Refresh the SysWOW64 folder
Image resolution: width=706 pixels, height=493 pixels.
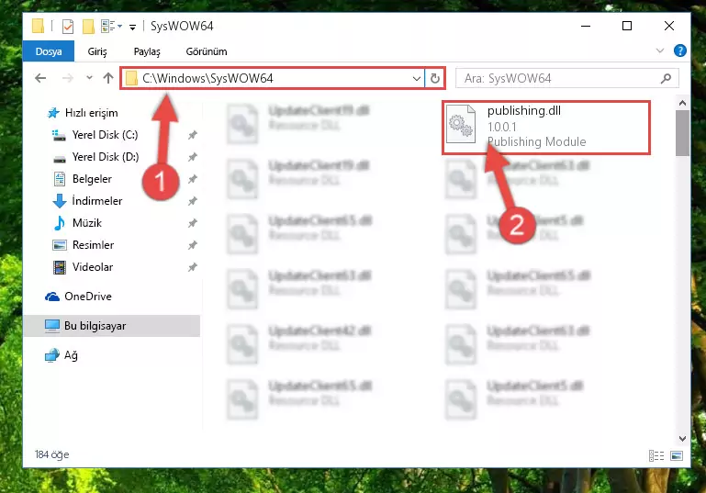click(x=434, y=79)
